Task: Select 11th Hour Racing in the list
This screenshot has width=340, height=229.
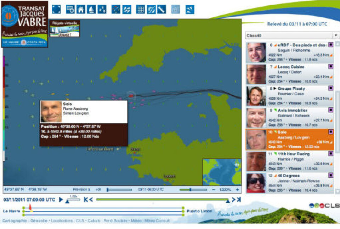Action: pos(290,161)
